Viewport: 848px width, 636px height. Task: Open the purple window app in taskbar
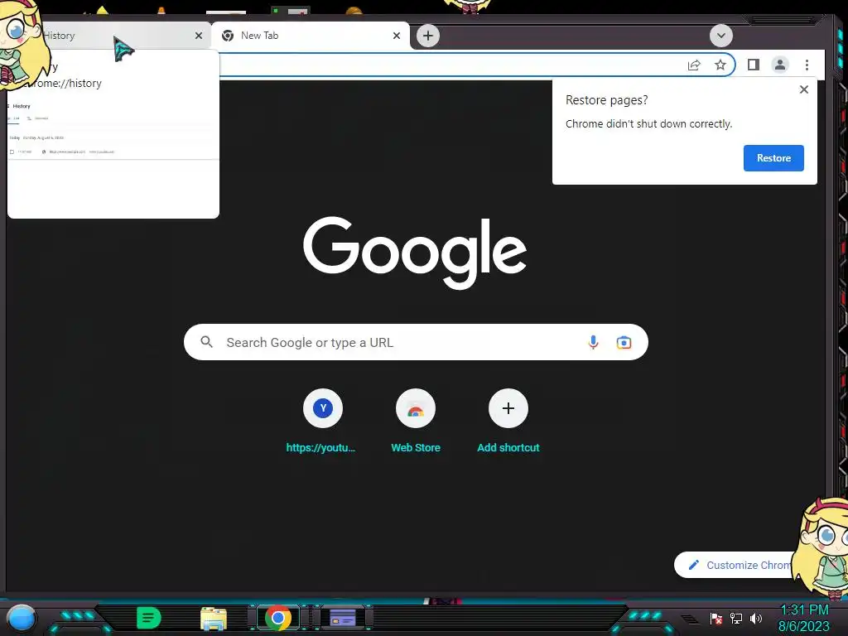point(343,618)
